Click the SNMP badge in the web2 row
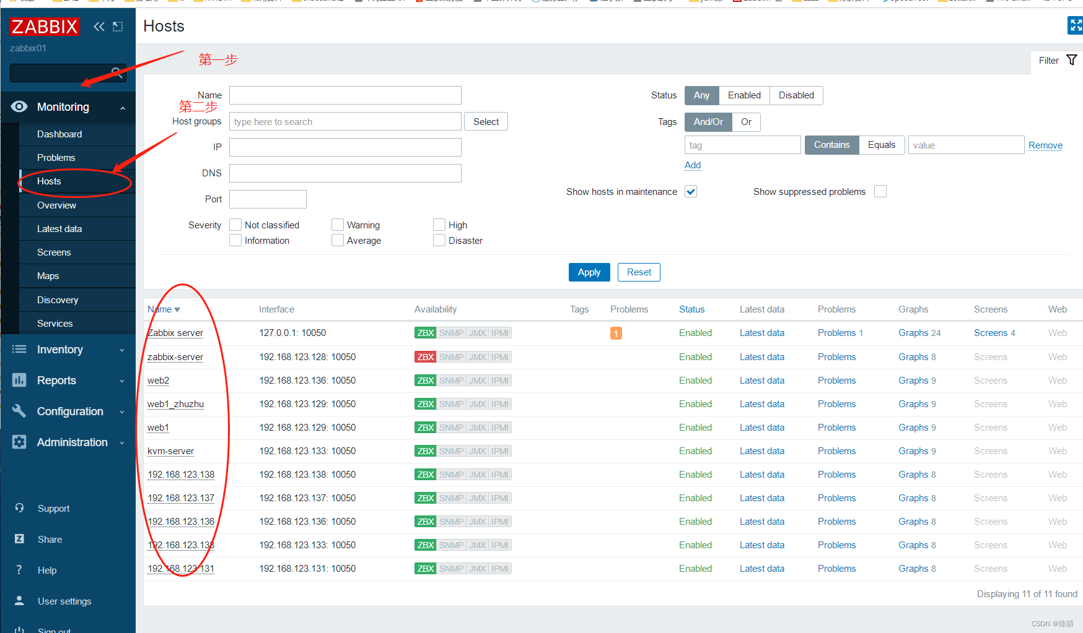Screen dimensions: 1083x633 coord(451,381)
